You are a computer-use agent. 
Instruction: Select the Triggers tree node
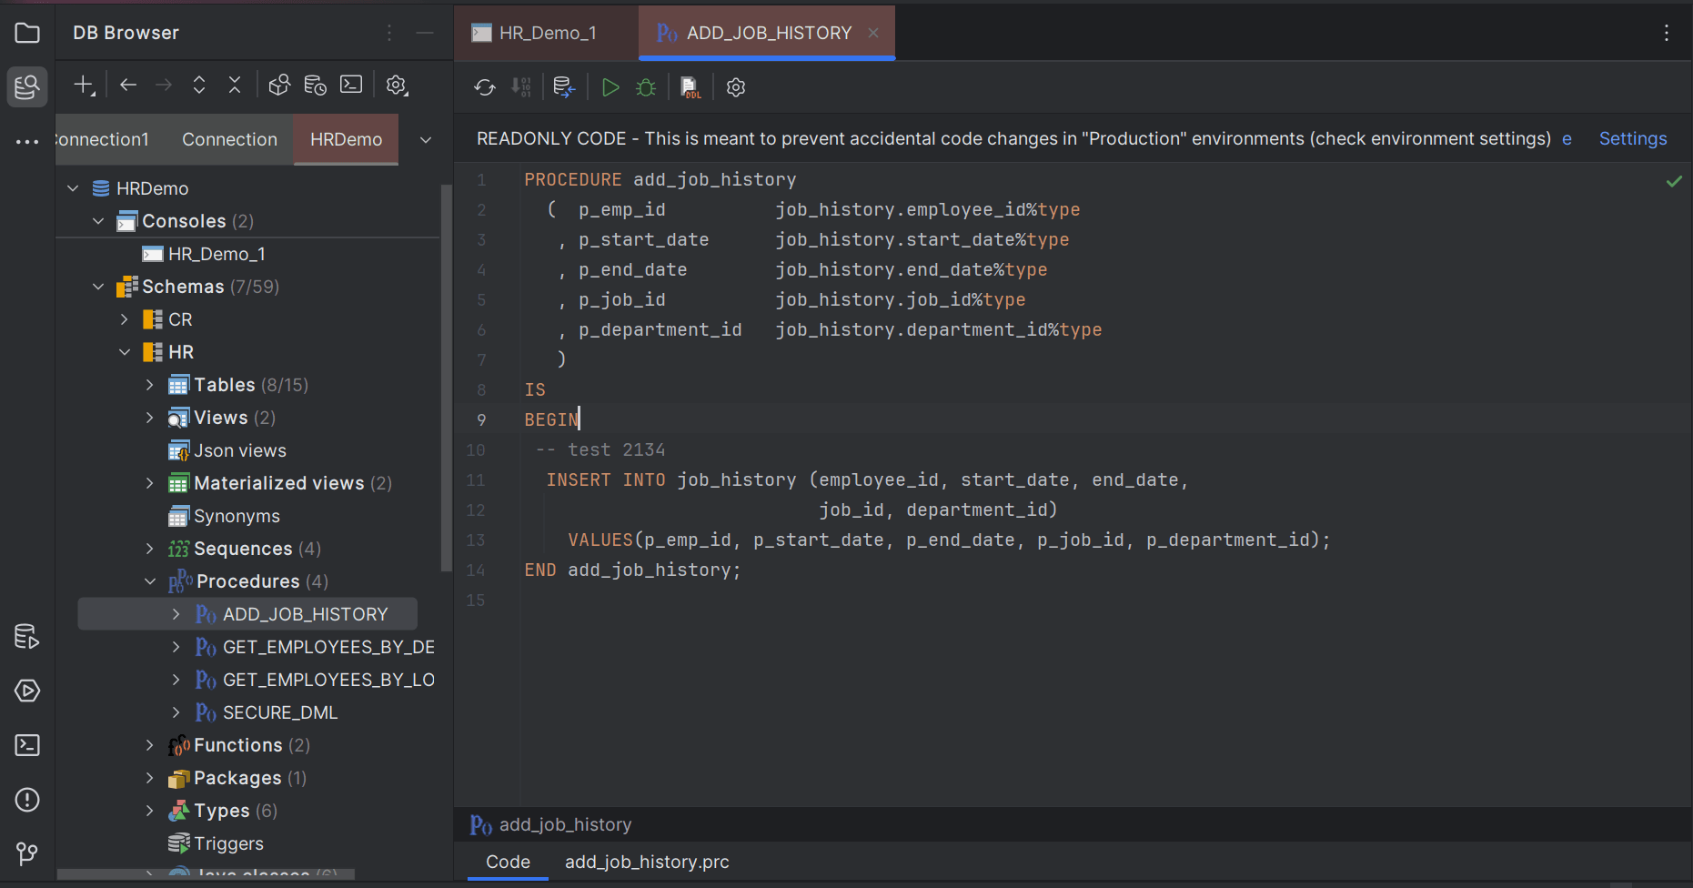(x=228, y=843)
